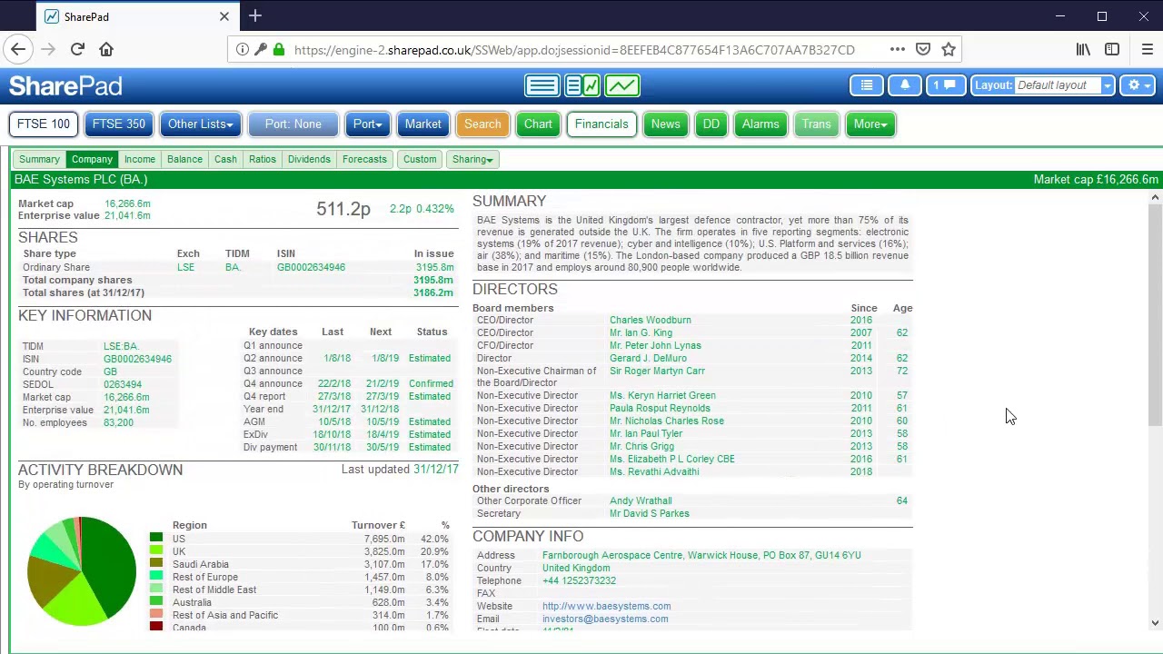Open the Layout dropdown selector
The height and width of the screenshot is (654, 1163).
pos(1044,85)
